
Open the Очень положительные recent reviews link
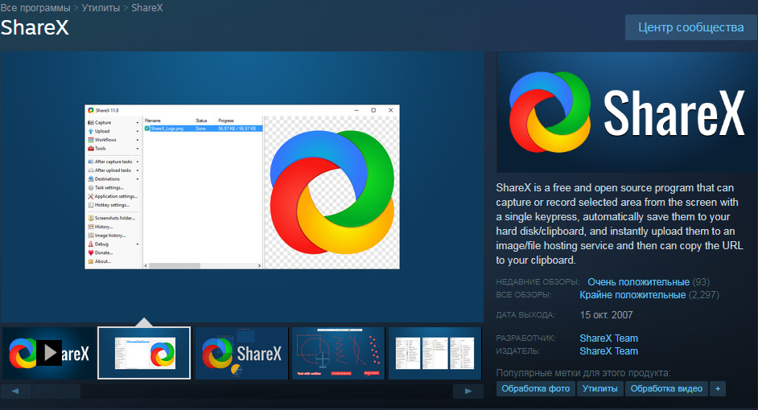639,282
